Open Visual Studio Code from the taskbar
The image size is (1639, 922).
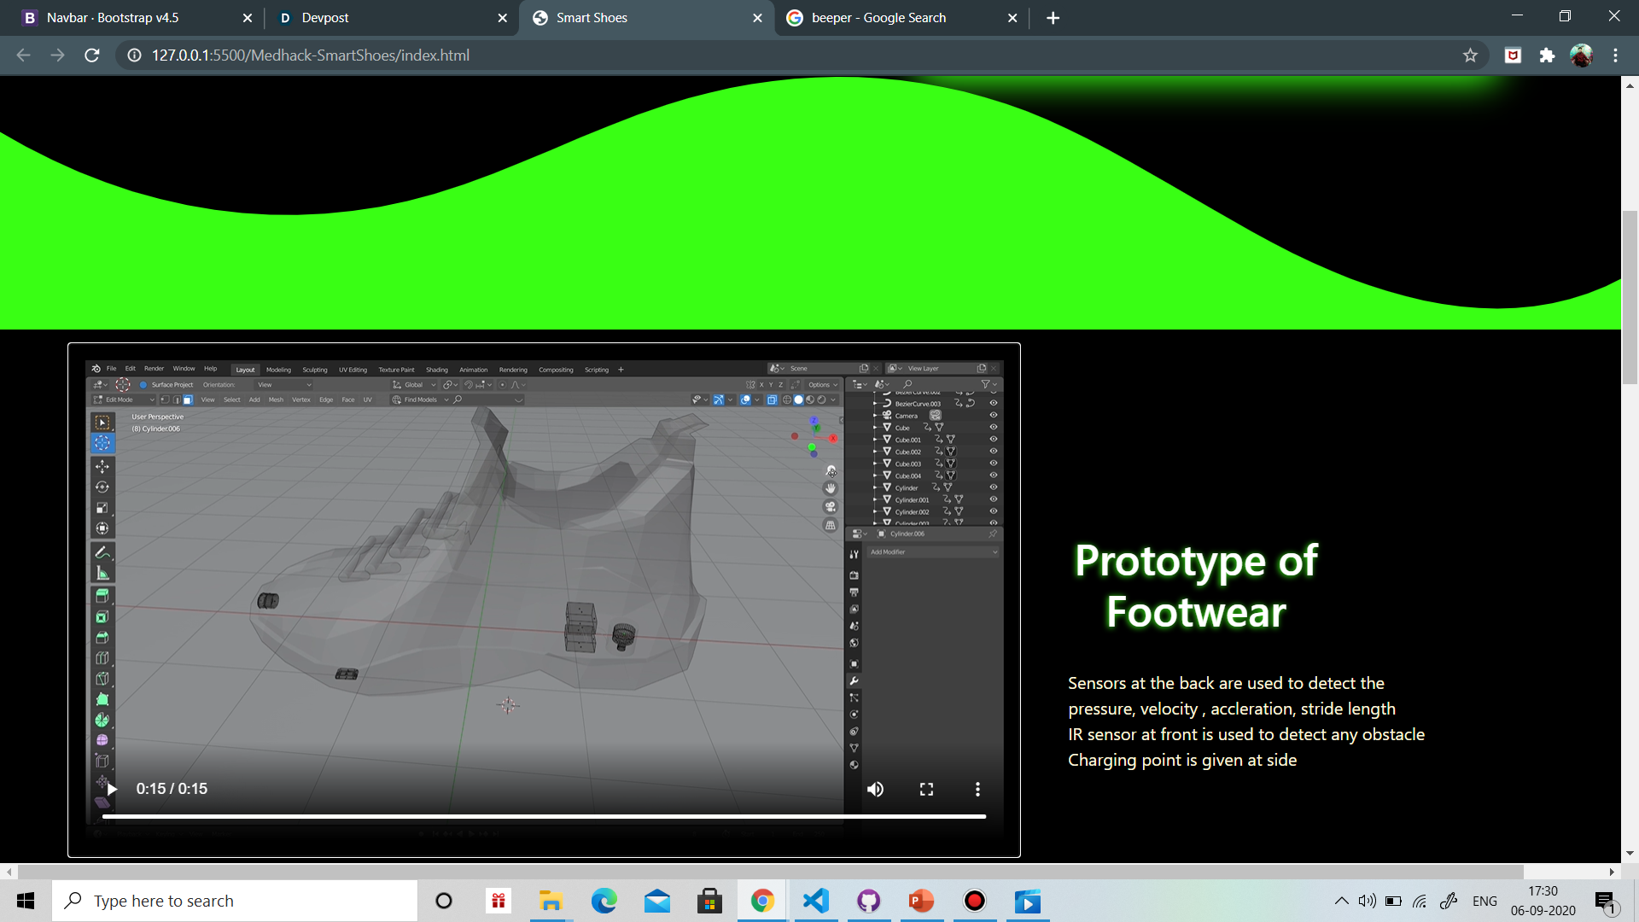[x=816, y=901]
